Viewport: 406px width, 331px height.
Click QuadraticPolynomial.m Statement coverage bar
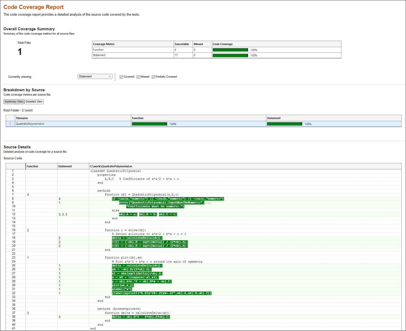click(x=285, y=124)
